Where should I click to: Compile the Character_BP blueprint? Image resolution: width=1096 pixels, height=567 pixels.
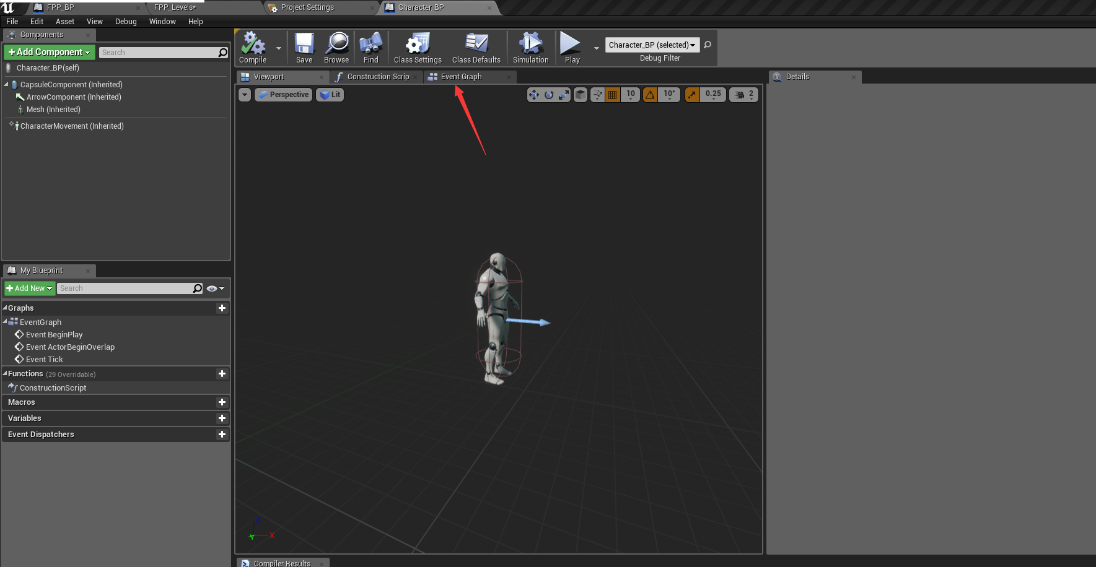click(x=252, y=48)
